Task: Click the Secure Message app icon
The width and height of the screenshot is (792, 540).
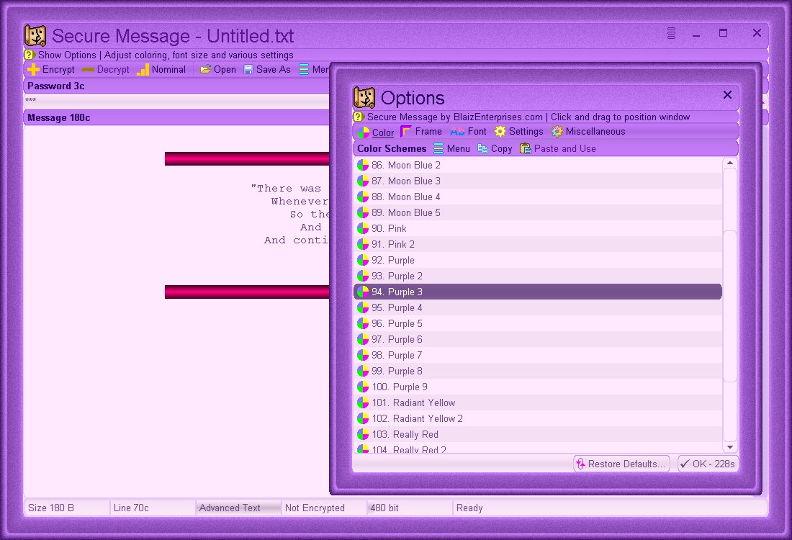Action: [x=35, y=36]
